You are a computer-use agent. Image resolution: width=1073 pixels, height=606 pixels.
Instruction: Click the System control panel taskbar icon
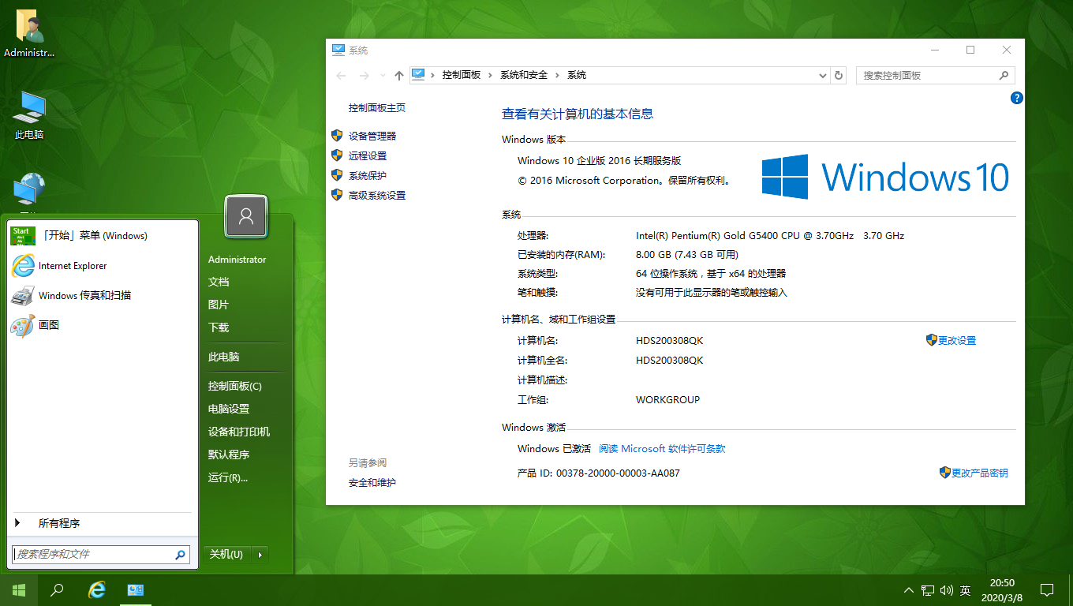click(x=136, y=589)
